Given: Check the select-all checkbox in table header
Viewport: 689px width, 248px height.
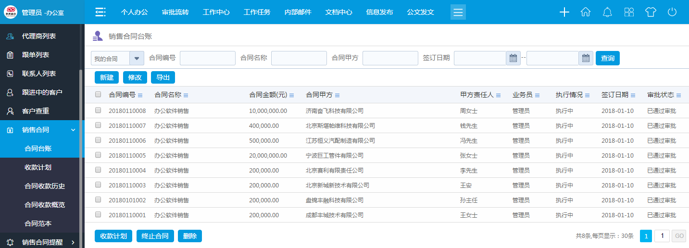Looking at the screenshot, I should pos(98,95).
